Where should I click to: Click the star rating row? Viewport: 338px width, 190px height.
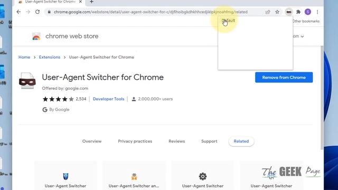click(58, 99)
